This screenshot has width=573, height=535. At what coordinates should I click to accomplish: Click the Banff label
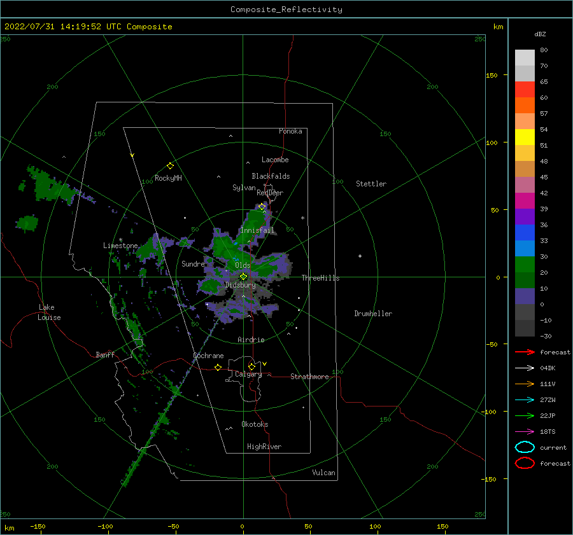[105, 354]
